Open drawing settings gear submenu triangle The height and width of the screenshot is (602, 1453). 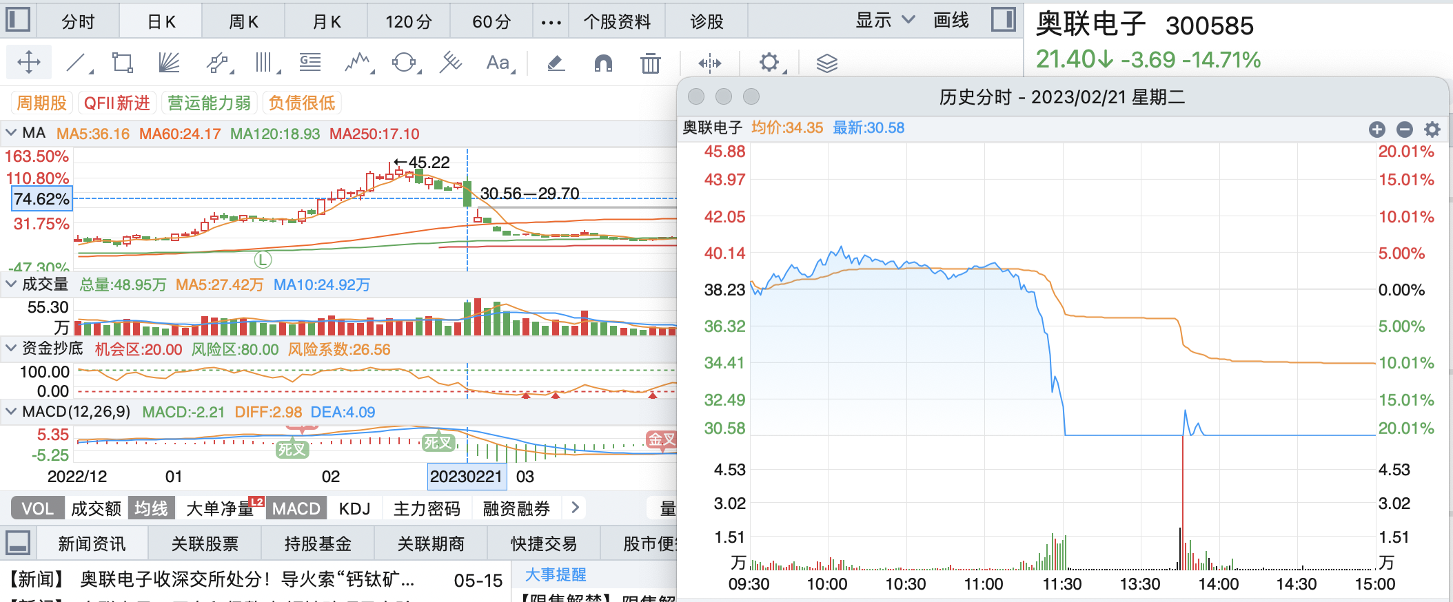[784, 71]
